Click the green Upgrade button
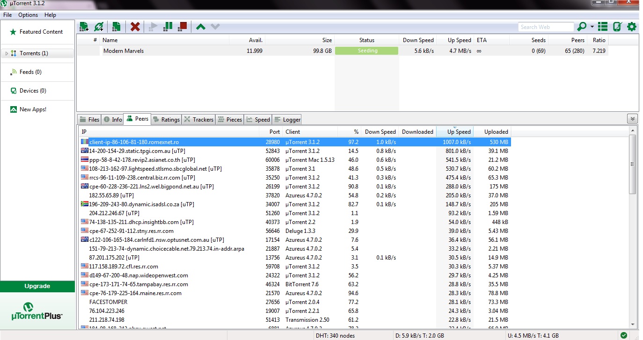The image size is (643, 340). coord(37,286)
